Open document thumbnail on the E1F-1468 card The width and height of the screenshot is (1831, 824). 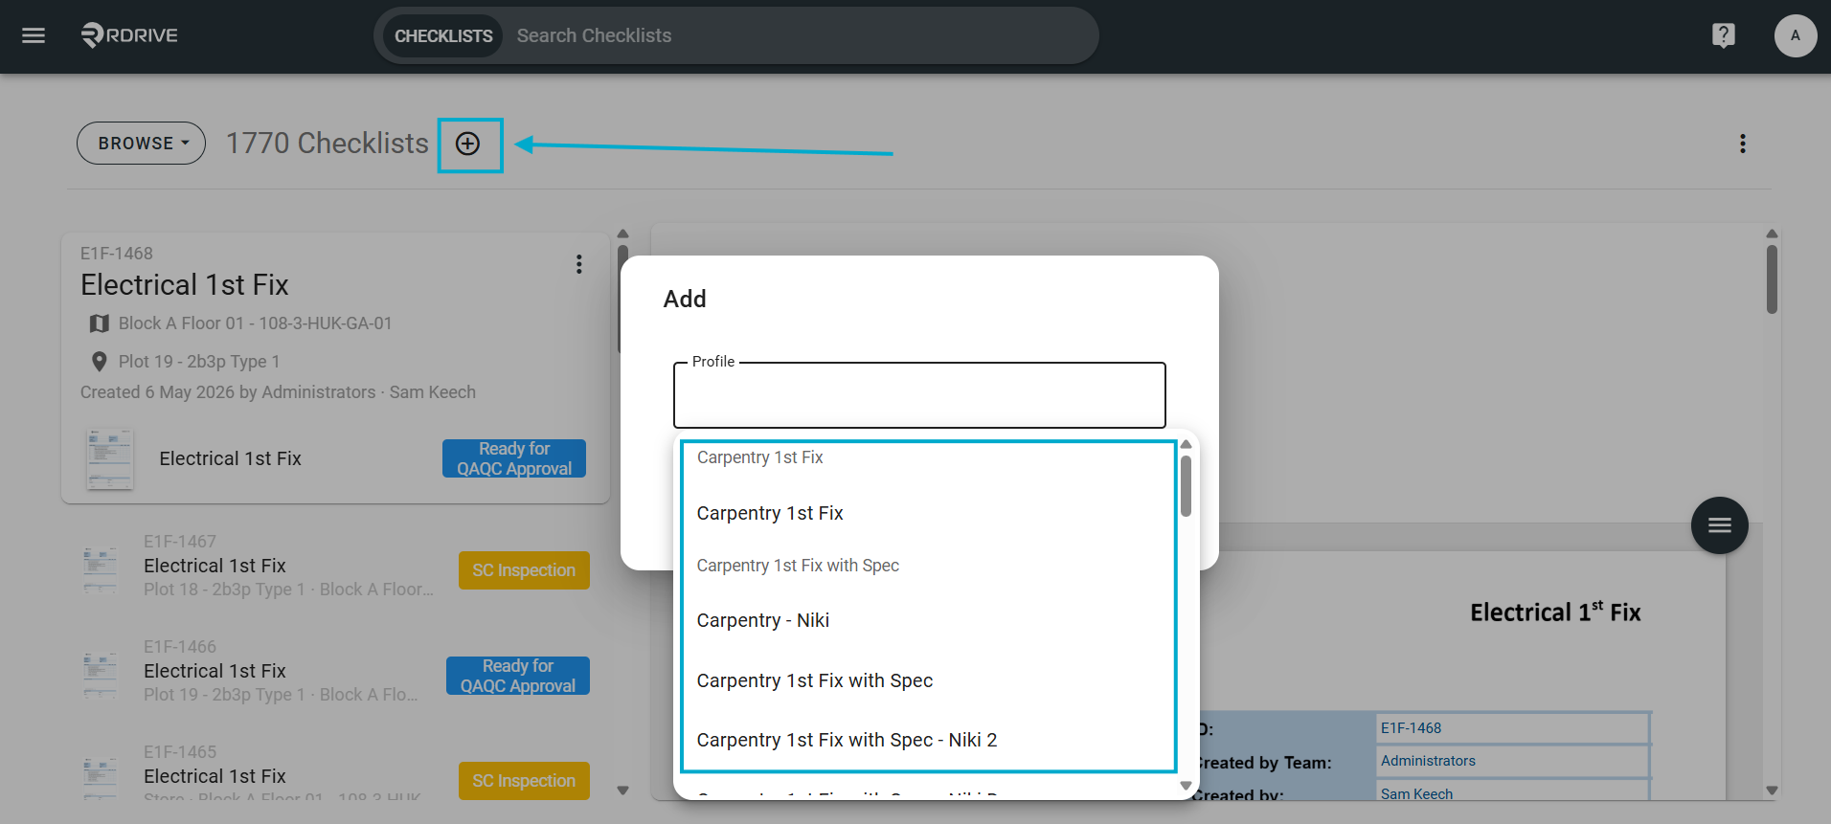pyautogui.click(x=110, y=459)
